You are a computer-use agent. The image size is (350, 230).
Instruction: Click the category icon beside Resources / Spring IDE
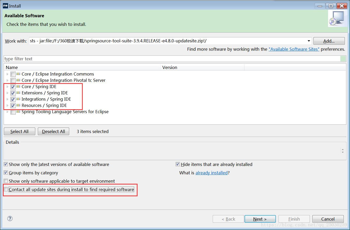[x=18, y=105]
